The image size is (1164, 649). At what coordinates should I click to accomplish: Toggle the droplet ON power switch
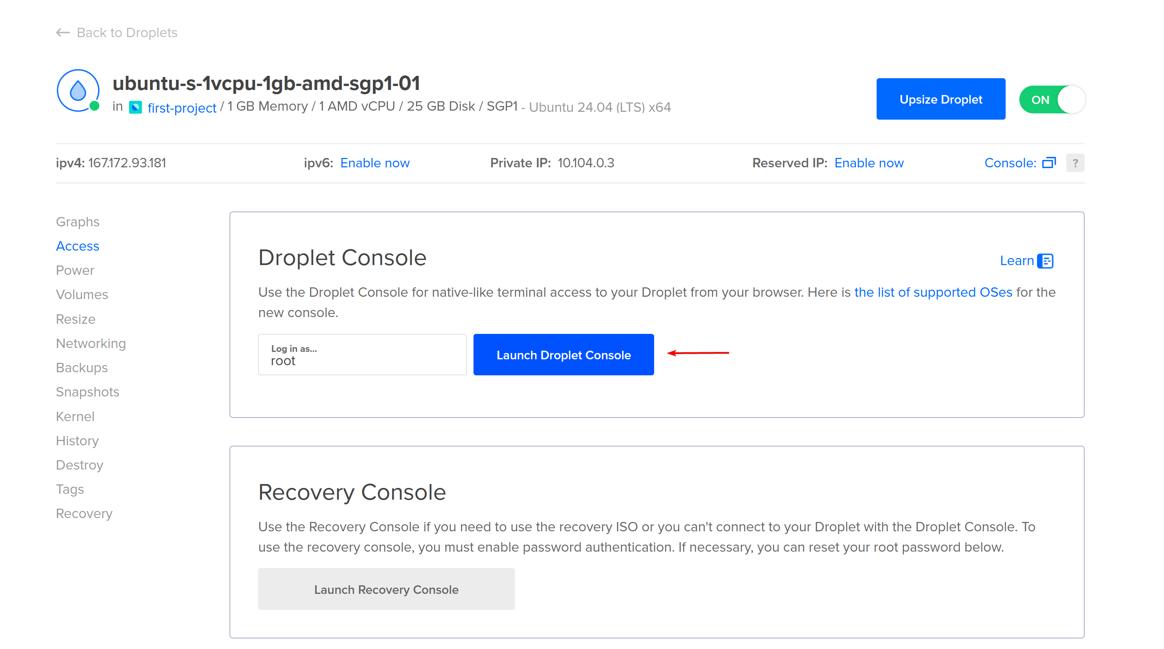[x=1052, y=99]
